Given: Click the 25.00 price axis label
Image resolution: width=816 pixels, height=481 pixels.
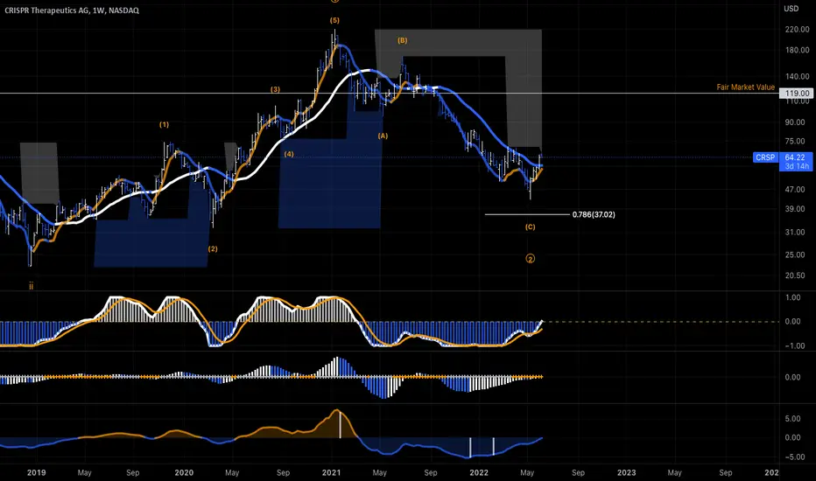Looking at the screenshot, I should pyautogui.click(x=795, y=254).
